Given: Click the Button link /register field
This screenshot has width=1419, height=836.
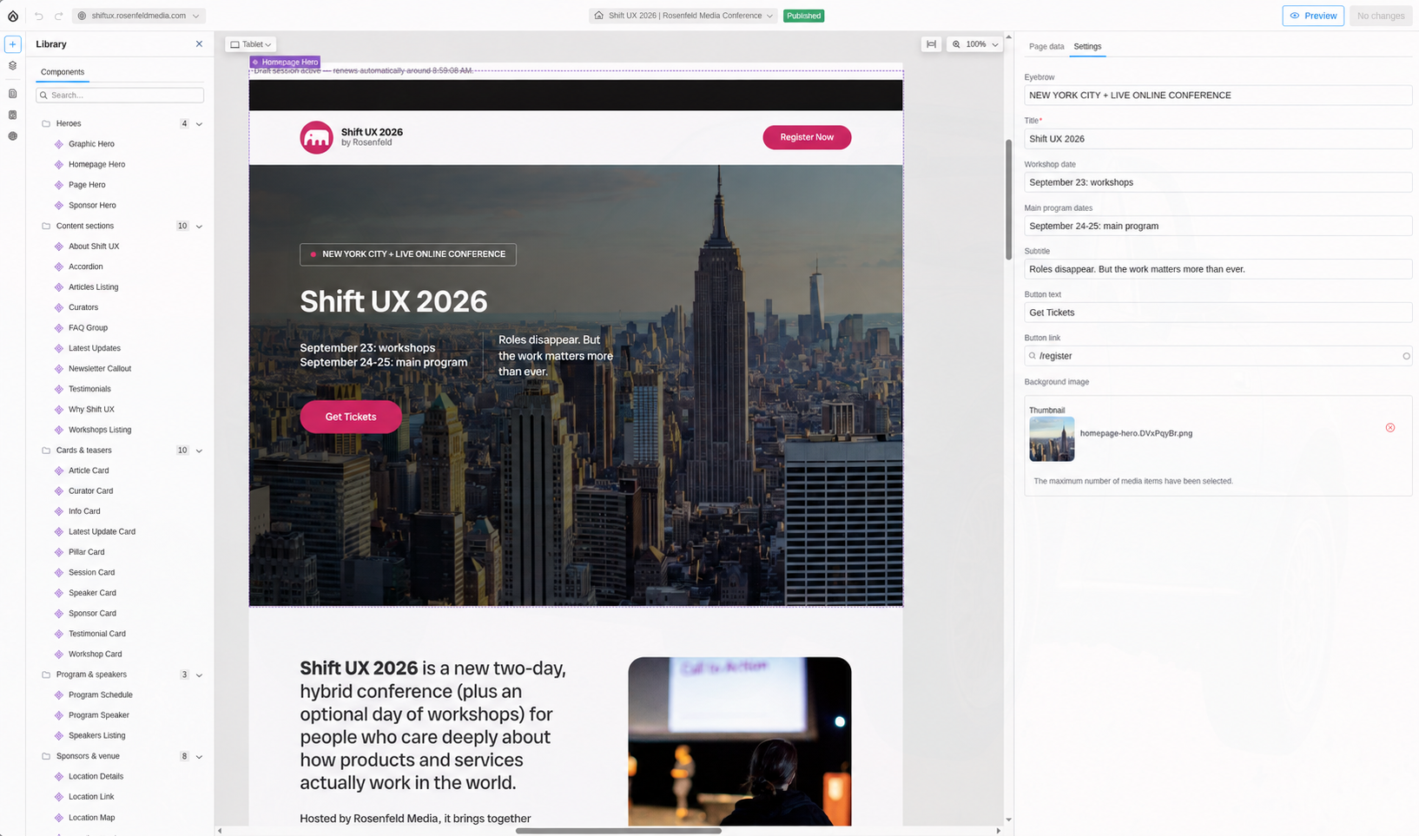Looking at the screenshot, I should point(1218,356).
